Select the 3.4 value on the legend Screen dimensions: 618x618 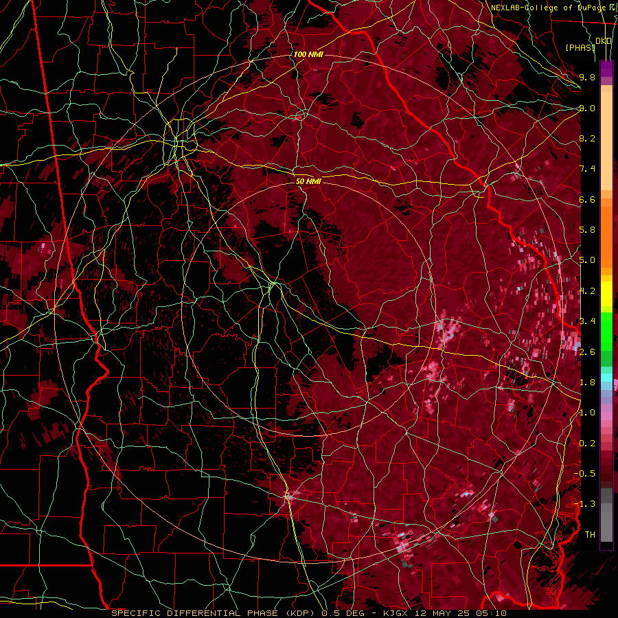pyautogui.click(x=587, y=321)
